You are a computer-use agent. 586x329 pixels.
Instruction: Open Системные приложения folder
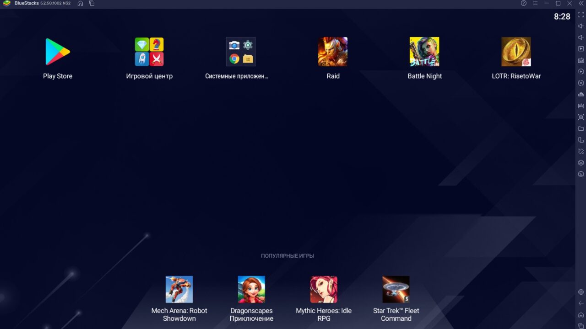tap(240, 51)
